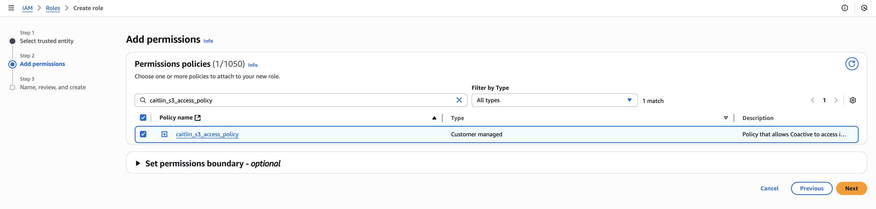Click the info circle icon in header
This screenshot has height=209, width=876.
844,8
